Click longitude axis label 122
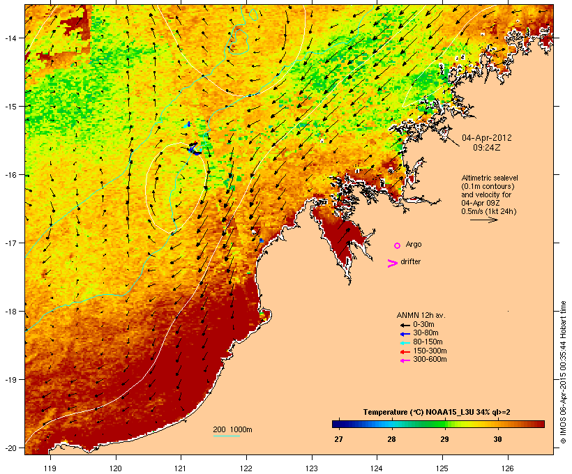 (x=246, y=468)
